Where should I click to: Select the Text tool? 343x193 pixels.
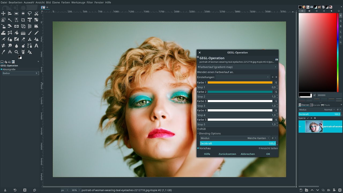[36, 46]
